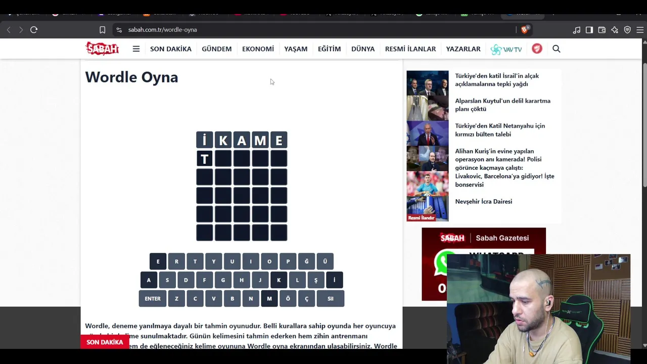This screenshot has height=364, width=647.
Task: Tap the K key on the Wordle keyboard
Action: pyautogui.click(x=279, y=280)
